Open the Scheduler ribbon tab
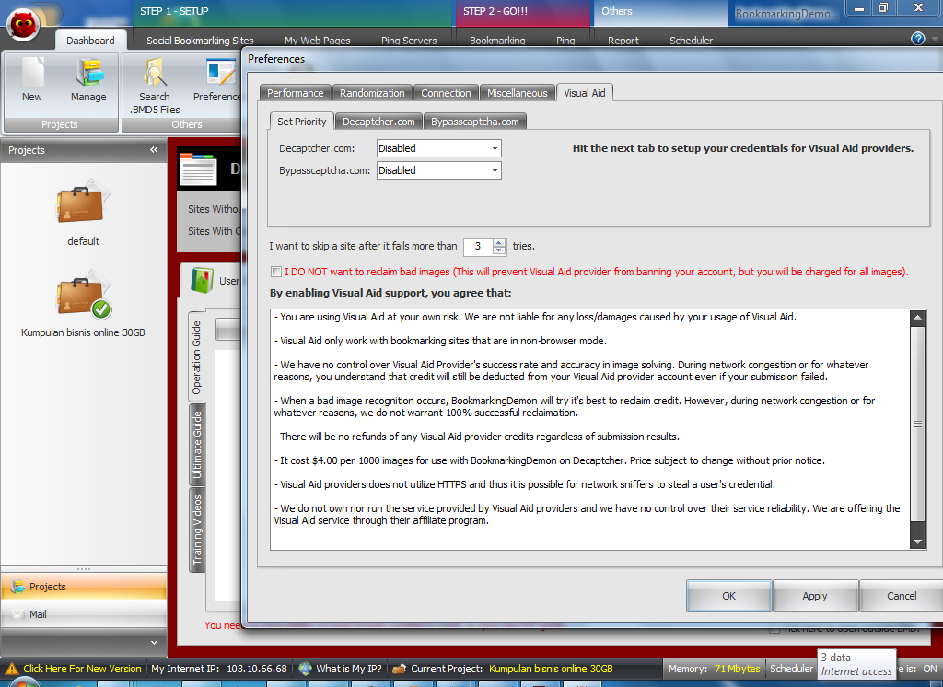This screenshot has height=687, width=943. point(691,41)
